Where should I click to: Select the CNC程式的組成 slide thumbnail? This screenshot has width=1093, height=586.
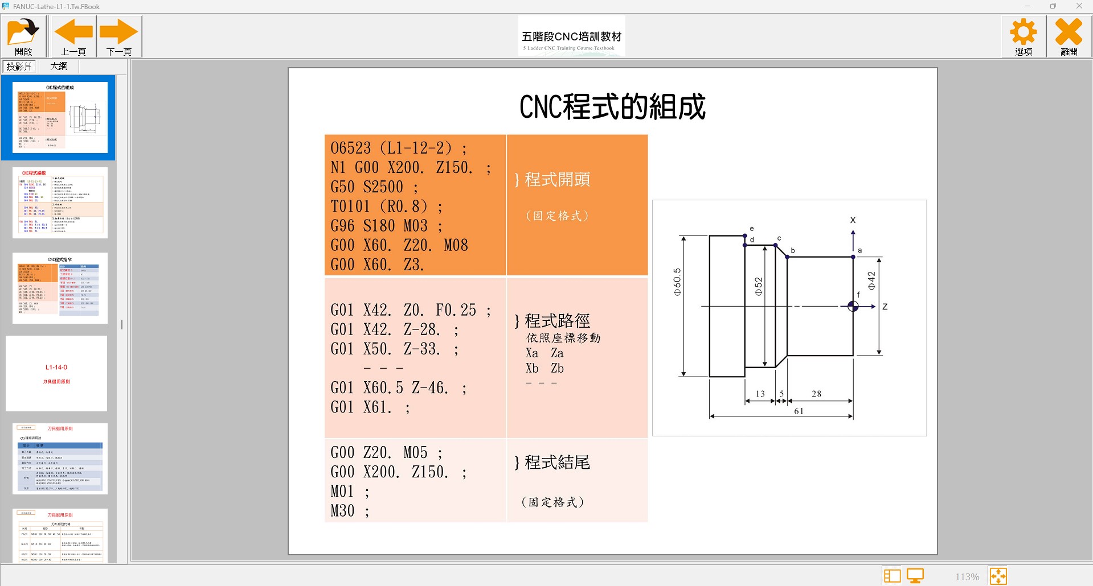pos(60,117)
